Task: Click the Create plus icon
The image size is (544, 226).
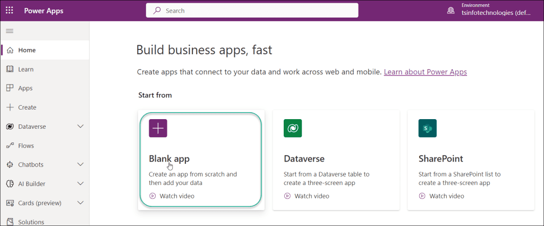Action: pos(10,107)
